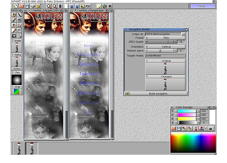Select the sparkle effects tool in toolbox
Image resolution: width=227 pixels, height=163 pixels.
(x=19, y=26)
